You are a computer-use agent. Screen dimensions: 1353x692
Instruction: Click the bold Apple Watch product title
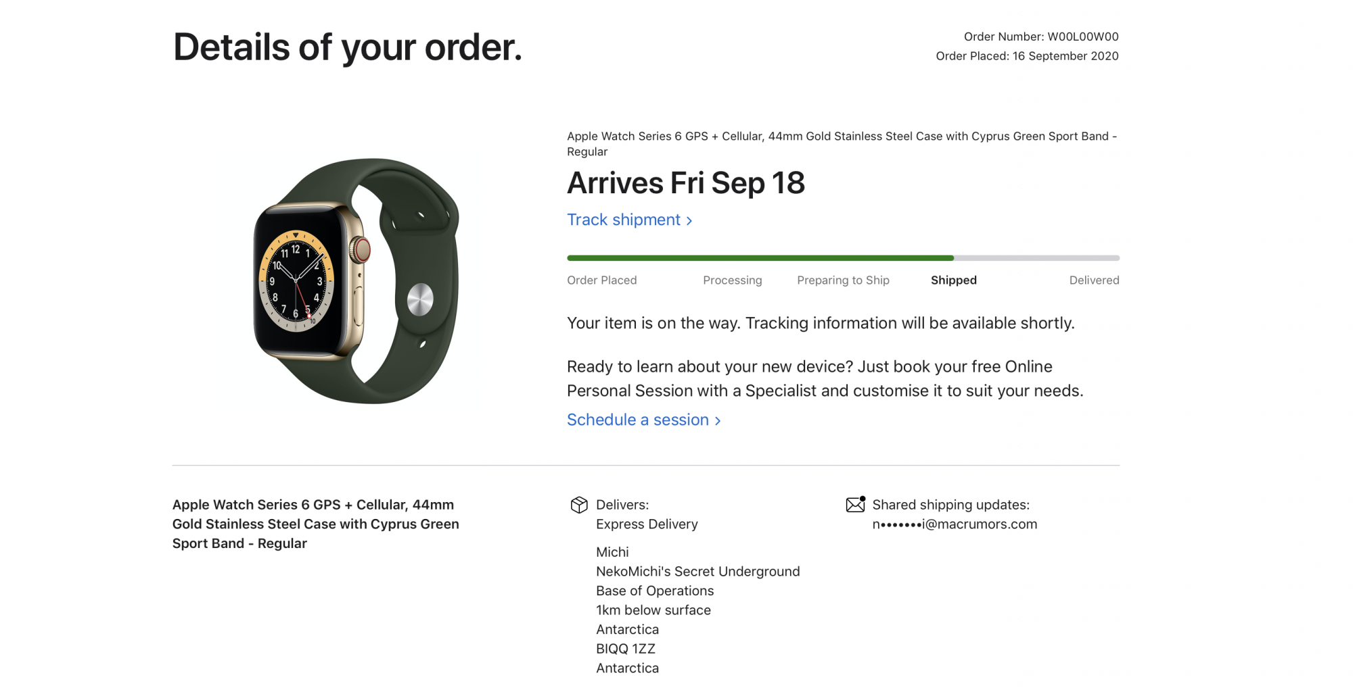click(x=316, y=524)
